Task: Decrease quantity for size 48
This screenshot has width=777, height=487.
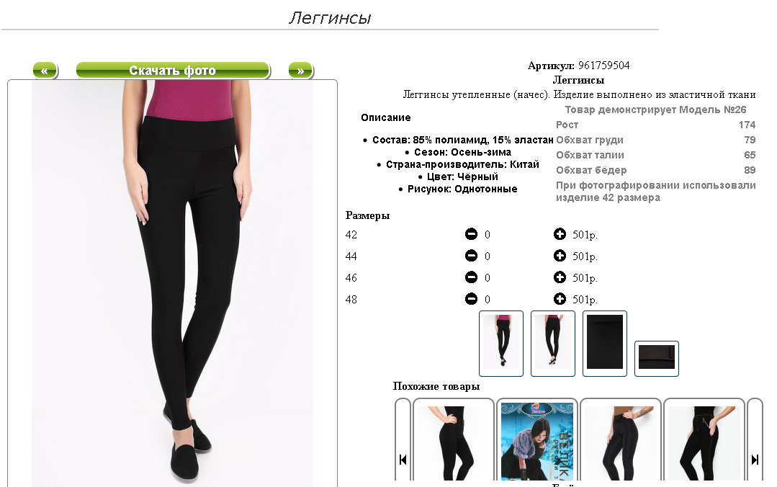Action: pos(471,299)
